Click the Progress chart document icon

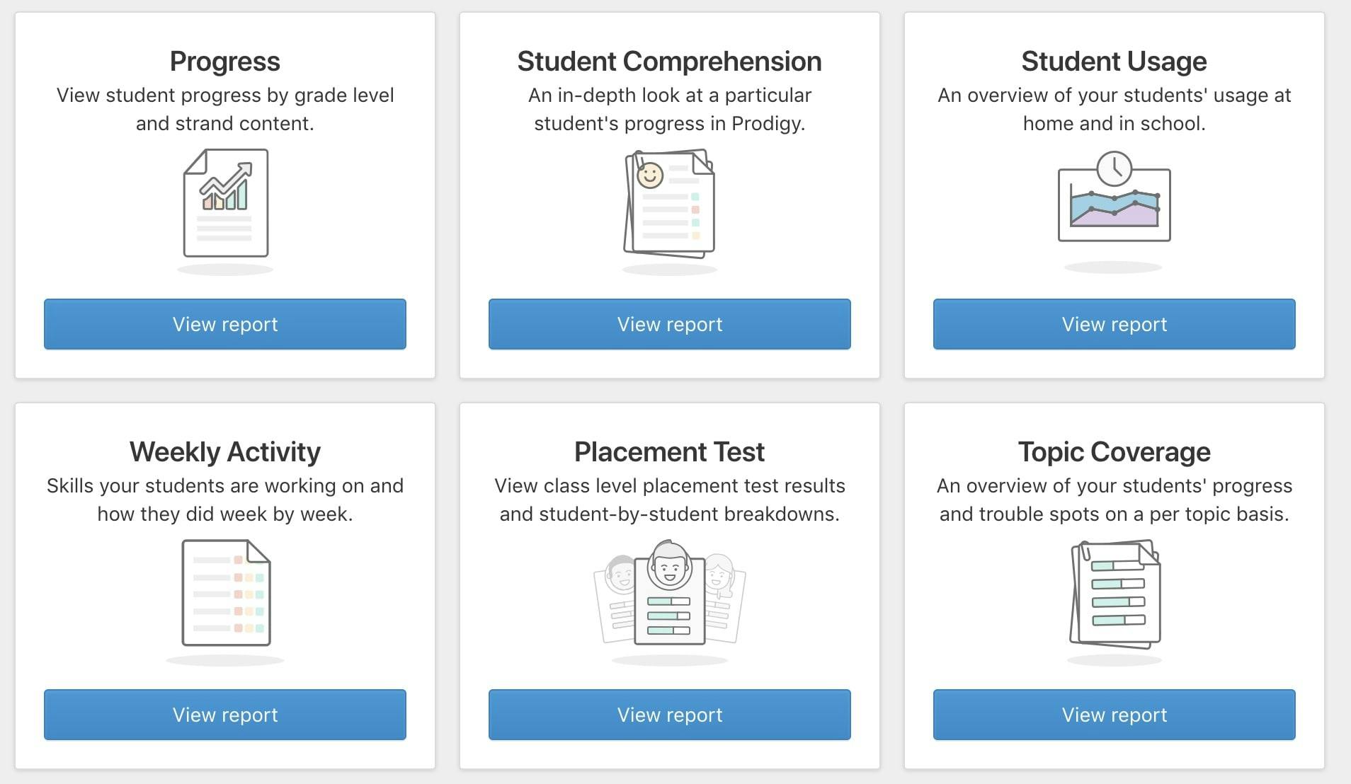coord(225,203)
